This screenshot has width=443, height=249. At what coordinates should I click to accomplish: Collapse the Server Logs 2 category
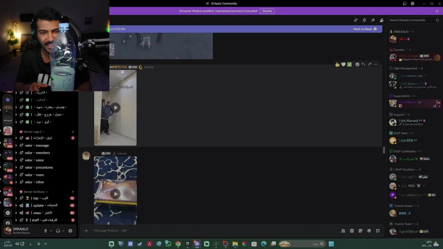pos(34,132)
